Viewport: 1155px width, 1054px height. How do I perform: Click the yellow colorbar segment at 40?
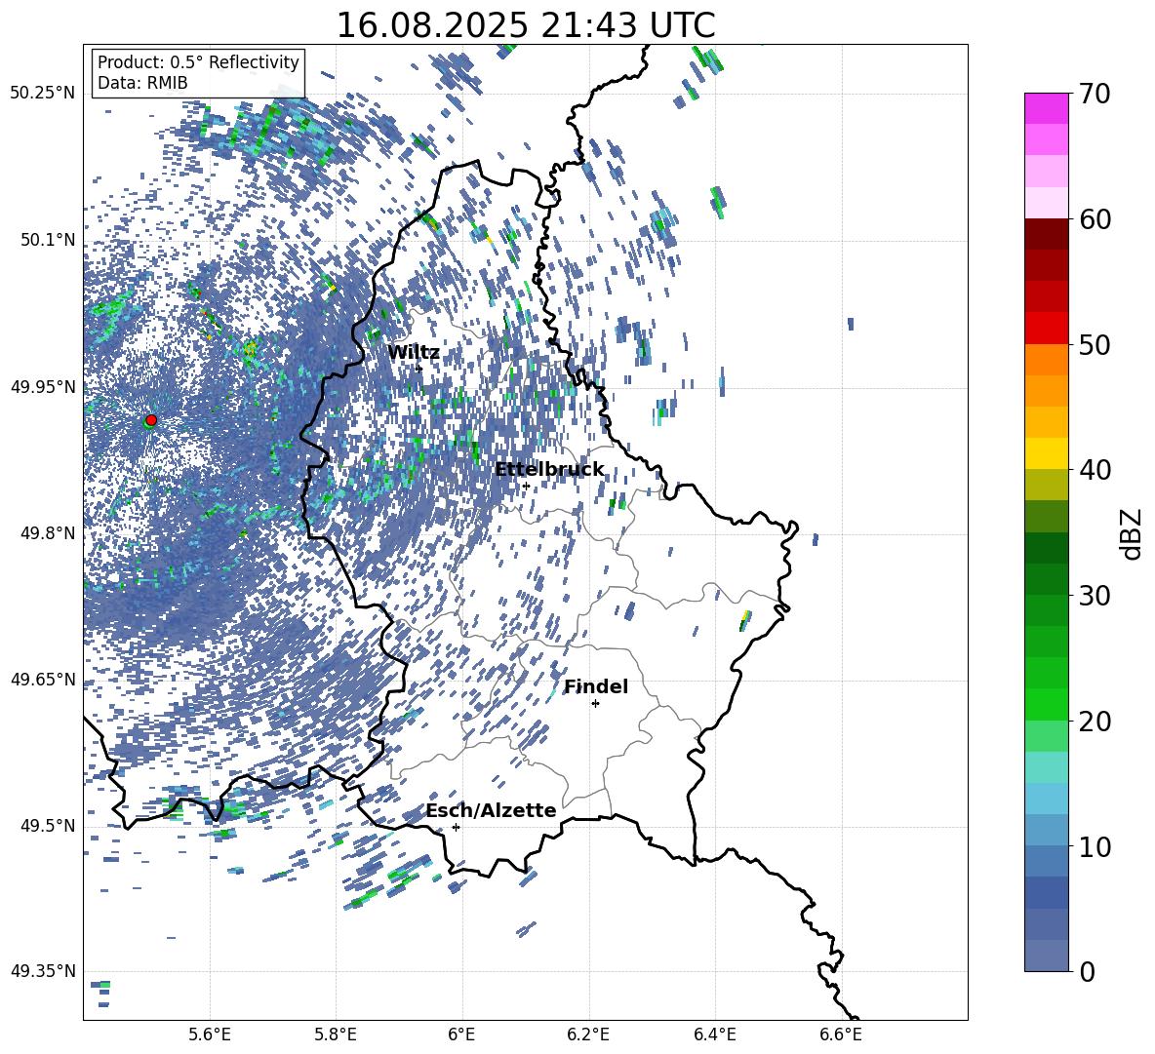(x=1046, y=453)
